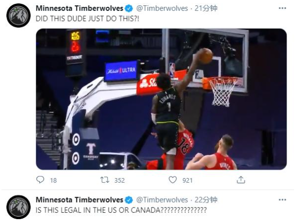
Task: Open more options on the LEGAL IN US tweet
Action: (282, 200)
